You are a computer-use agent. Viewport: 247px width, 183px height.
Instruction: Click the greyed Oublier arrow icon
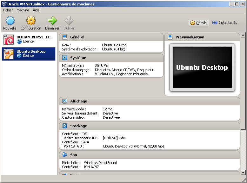pyautogui.click(x=69, y=21)
